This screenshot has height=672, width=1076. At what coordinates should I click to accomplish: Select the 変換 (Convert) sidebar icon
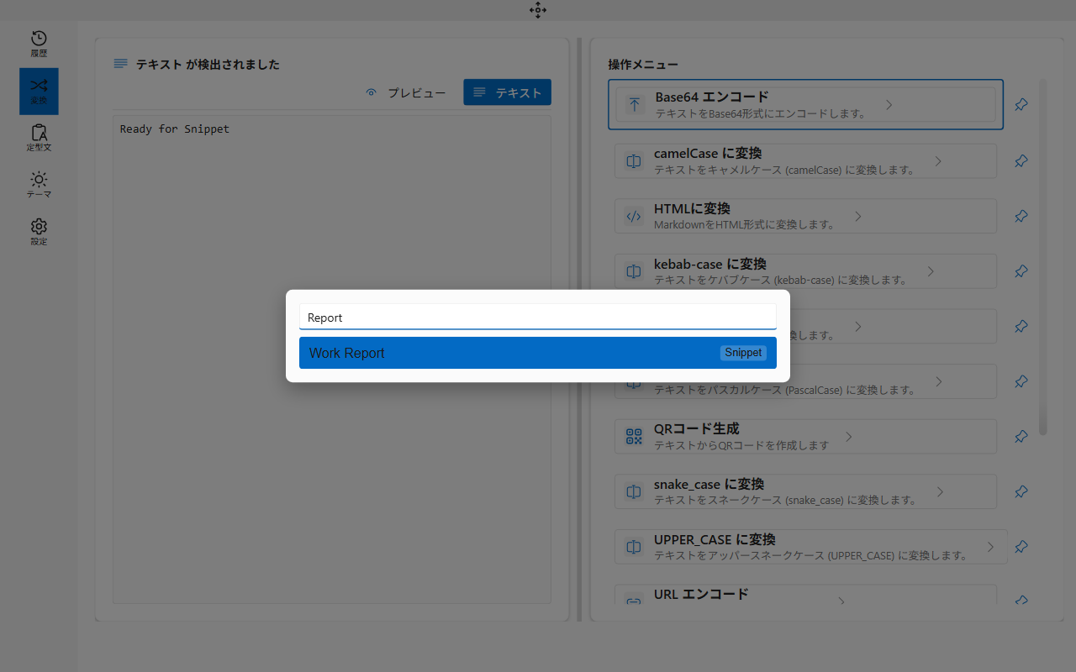38,91
